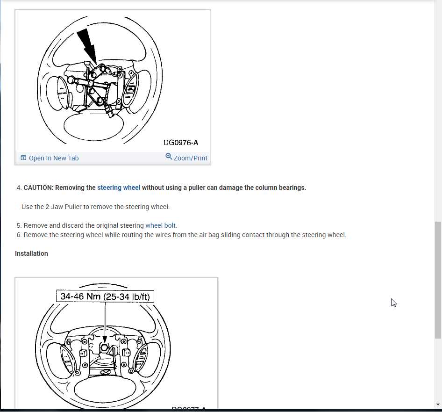Open the 'wheel bolt' hyperlink

coord(161,225)
